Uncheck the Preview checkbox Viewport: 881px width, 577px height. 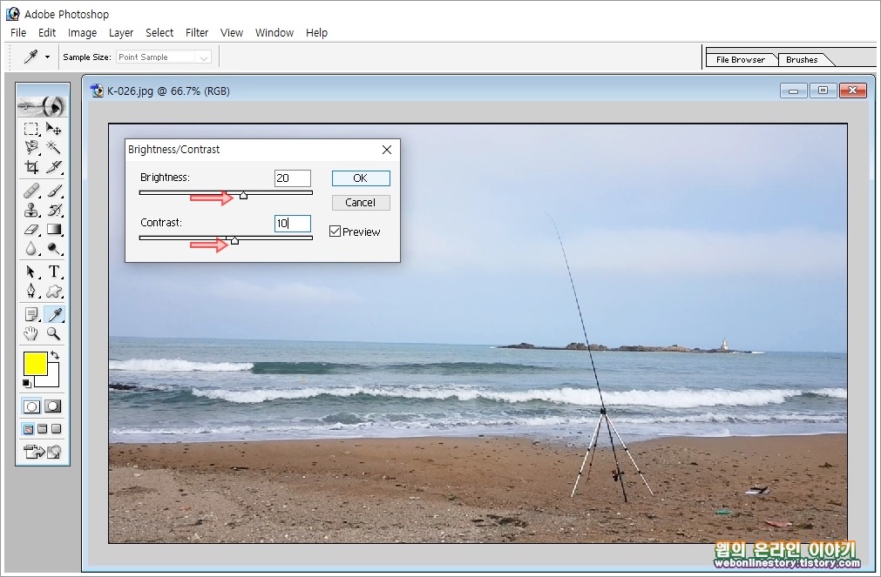point(335,231)
